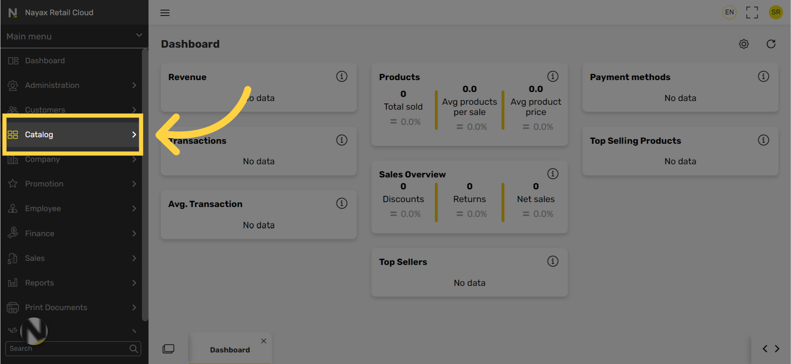
Task: Show info for Payment methods card
Action: [763, 76]
